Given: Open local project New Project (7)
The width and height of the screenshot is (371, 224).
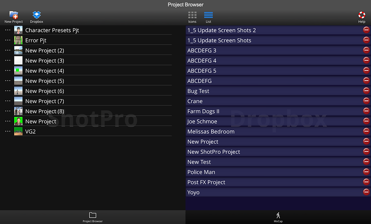Looking at the screenshot, I should click(45, 101).
